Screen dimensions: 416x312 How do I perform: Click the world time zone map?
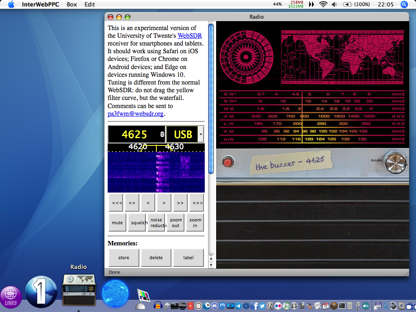point(342,57)
